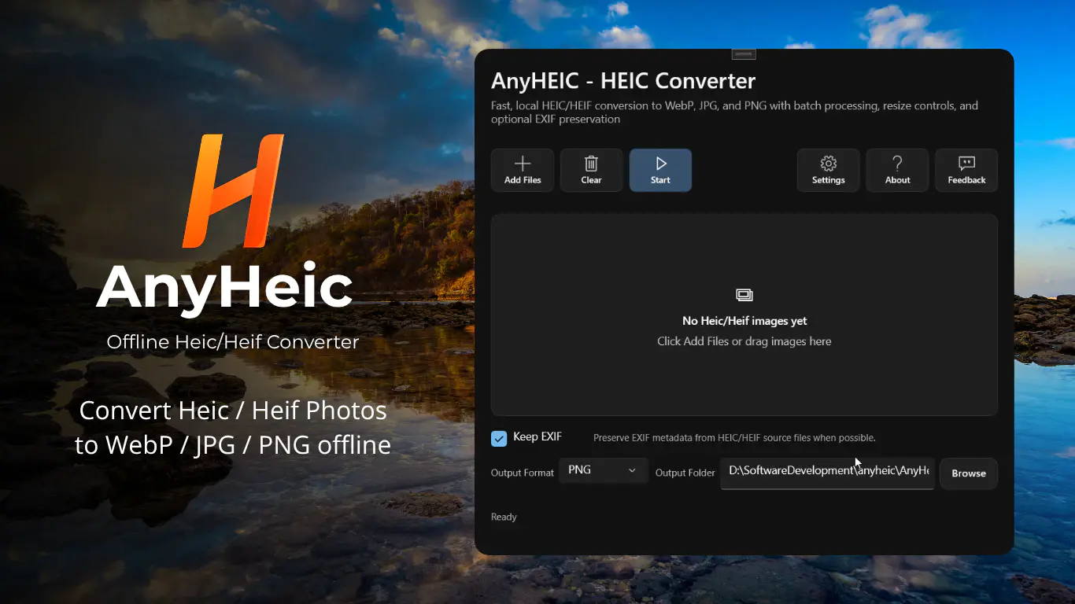Viewport: 1075px width, 604px height.
Task: Click the 'Output Folder' label
Action: point(685,473)
